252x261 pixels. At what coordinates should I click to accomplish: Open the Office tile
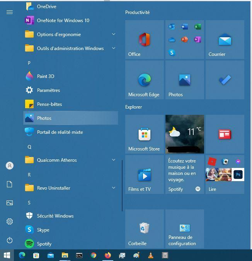point(145,40)
